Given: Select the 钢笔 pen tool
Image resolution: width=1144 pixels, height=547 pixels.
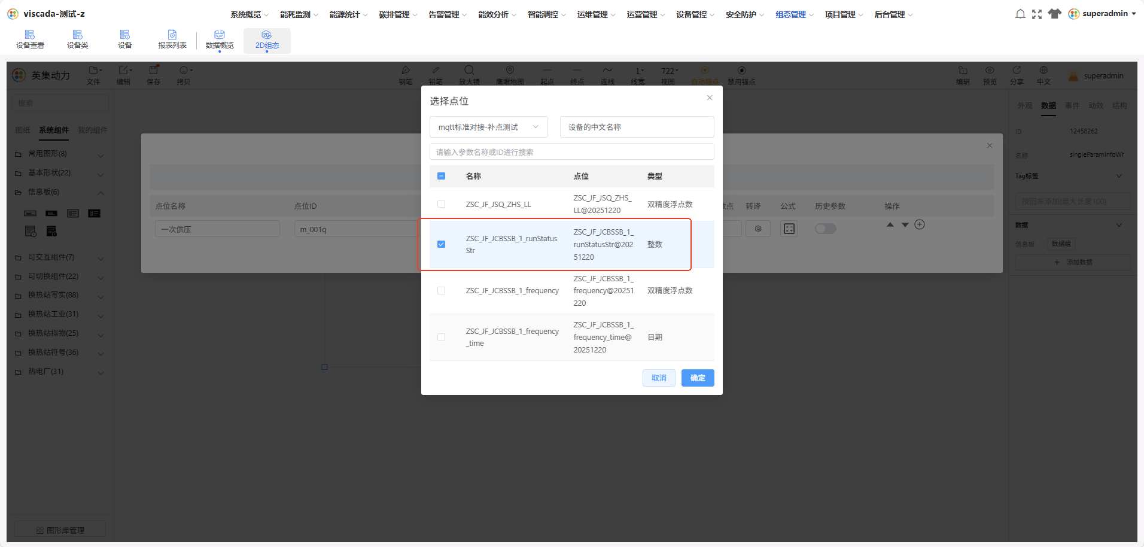Looking at the screenshot, I should (406, 75).
